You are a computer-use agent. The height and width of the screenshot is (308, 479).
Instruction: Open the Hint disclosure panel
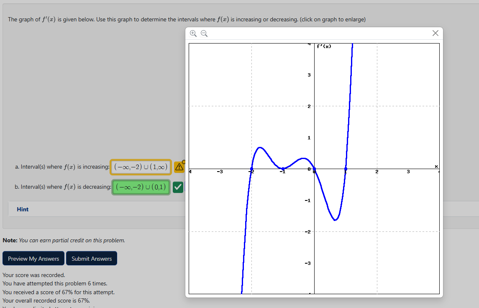coord(23,209)
